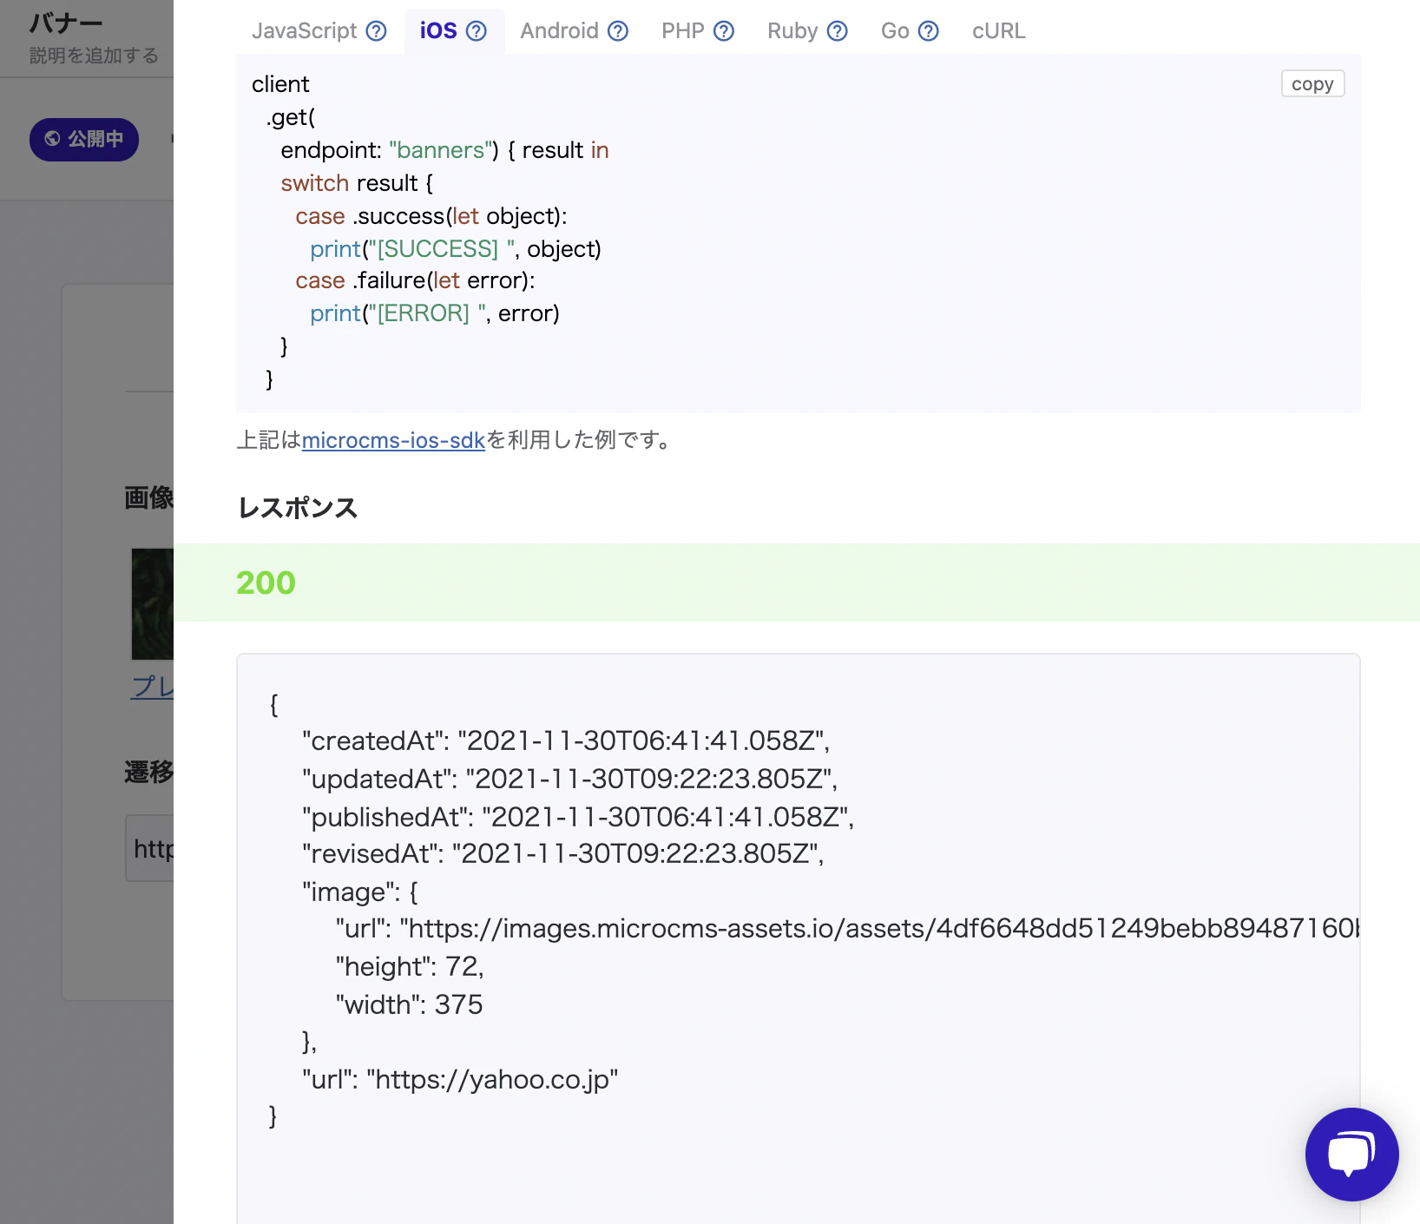Open help icon next to Android tab
The height and width of the screenshot is (1224, 1420).
pyautogui.click(x=618, y=31)
